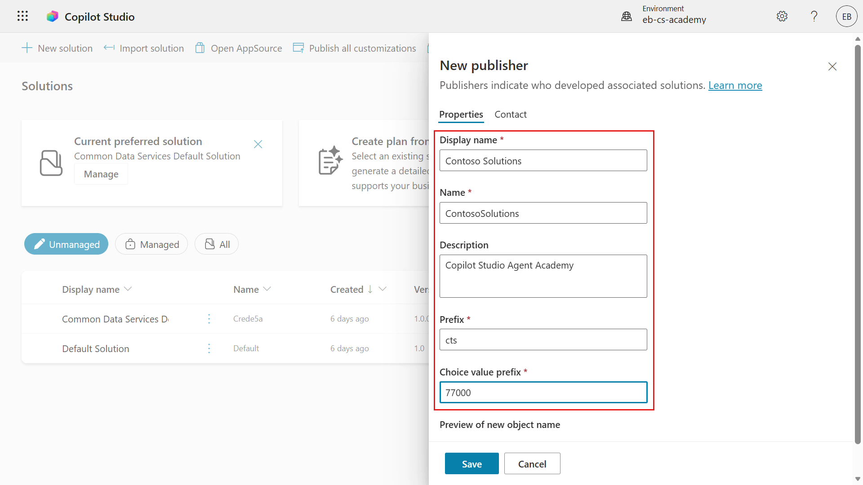
Task: Click the Publish all customizations icon
Action: click(x=298, y=48)
